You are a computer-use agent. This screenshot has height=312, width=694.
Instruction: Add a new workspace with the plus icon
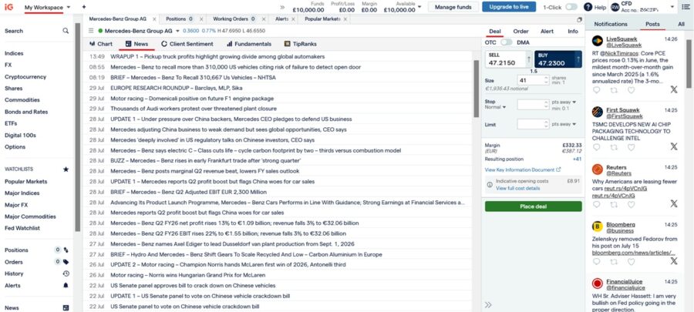(84, 7)
